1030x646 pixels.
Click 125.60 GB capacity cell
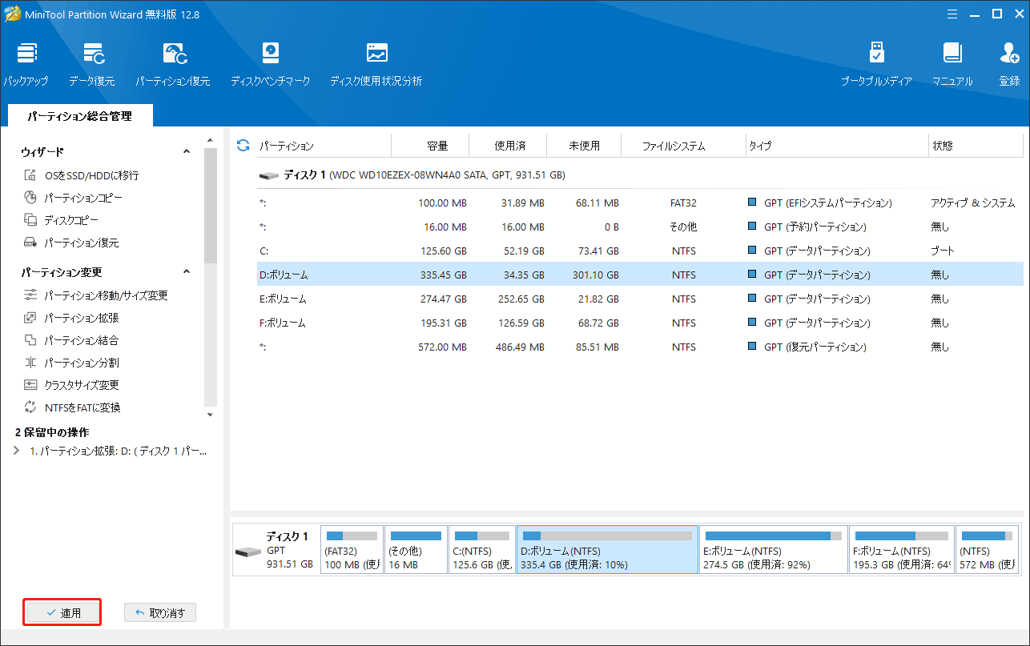pyautogui.click(x=444, y=251)
